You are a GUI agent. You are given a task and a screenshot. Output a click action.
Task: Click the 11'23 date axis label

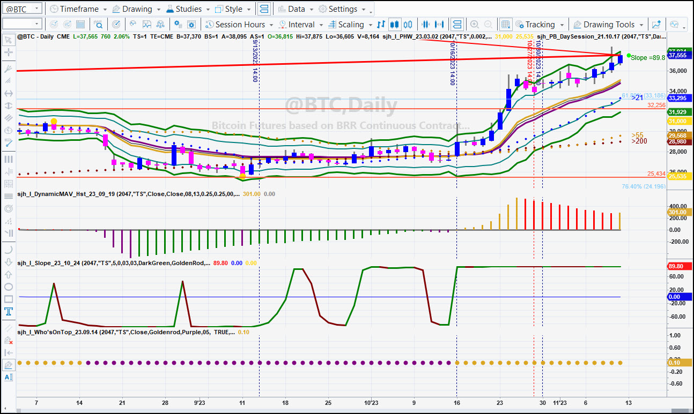coord(559,402)
